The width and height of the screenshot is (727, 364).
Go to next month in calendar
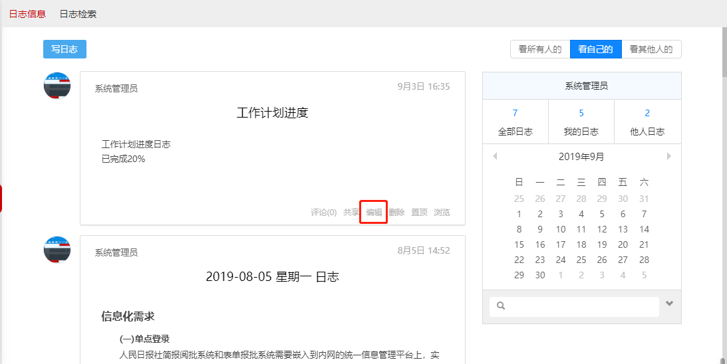(x=668, y=157)
